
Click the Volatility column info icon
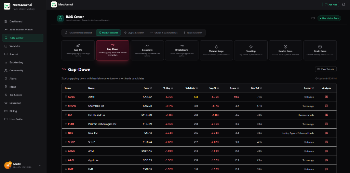[x=197, y=88]
